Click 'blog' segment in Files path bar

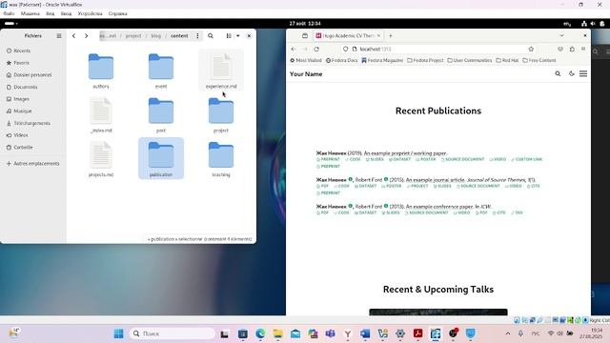pos(155,36)
